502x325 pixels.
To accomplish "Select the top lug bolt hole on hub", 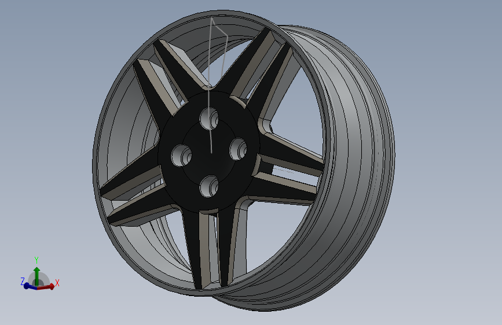I will tap(209, 119).
